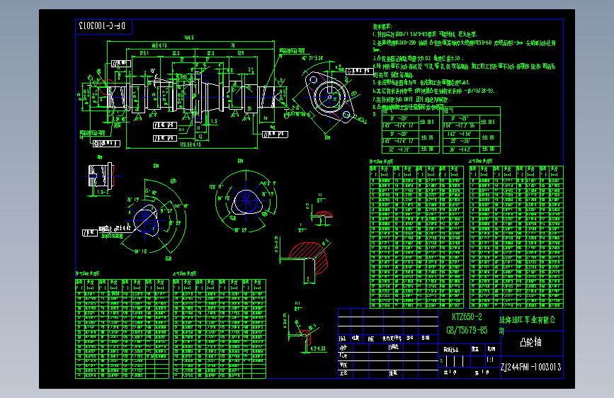Click the material label KTZ650-2
Screen dimensions: 614x398
(x=467, y=317)
